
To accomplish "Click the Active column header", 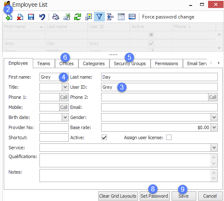I will tap(151, 26).
